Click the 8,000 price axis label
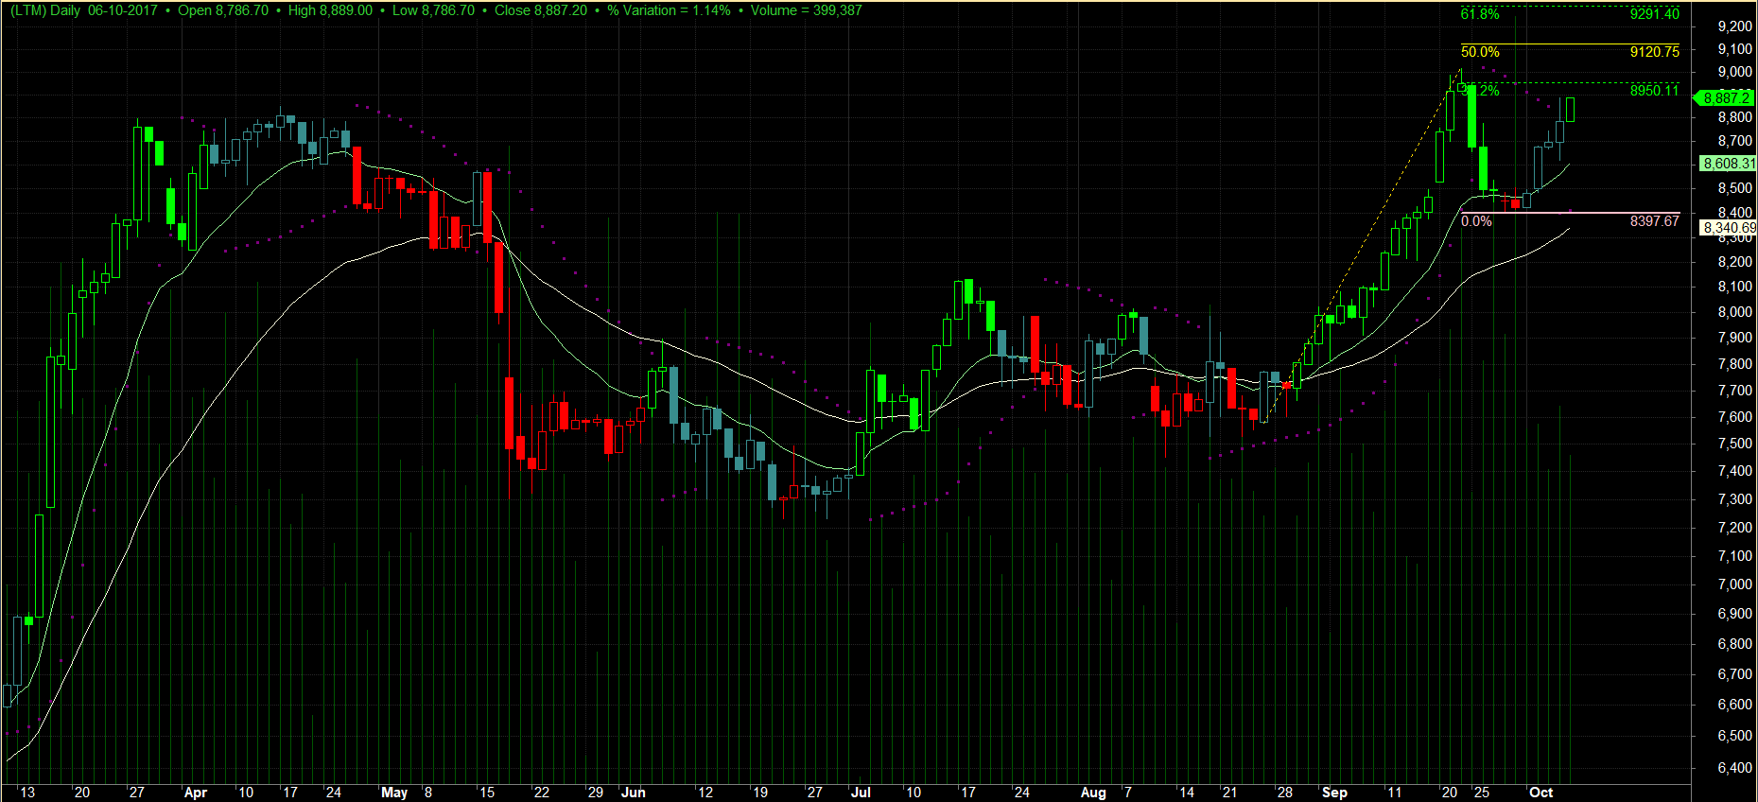 1735,312
